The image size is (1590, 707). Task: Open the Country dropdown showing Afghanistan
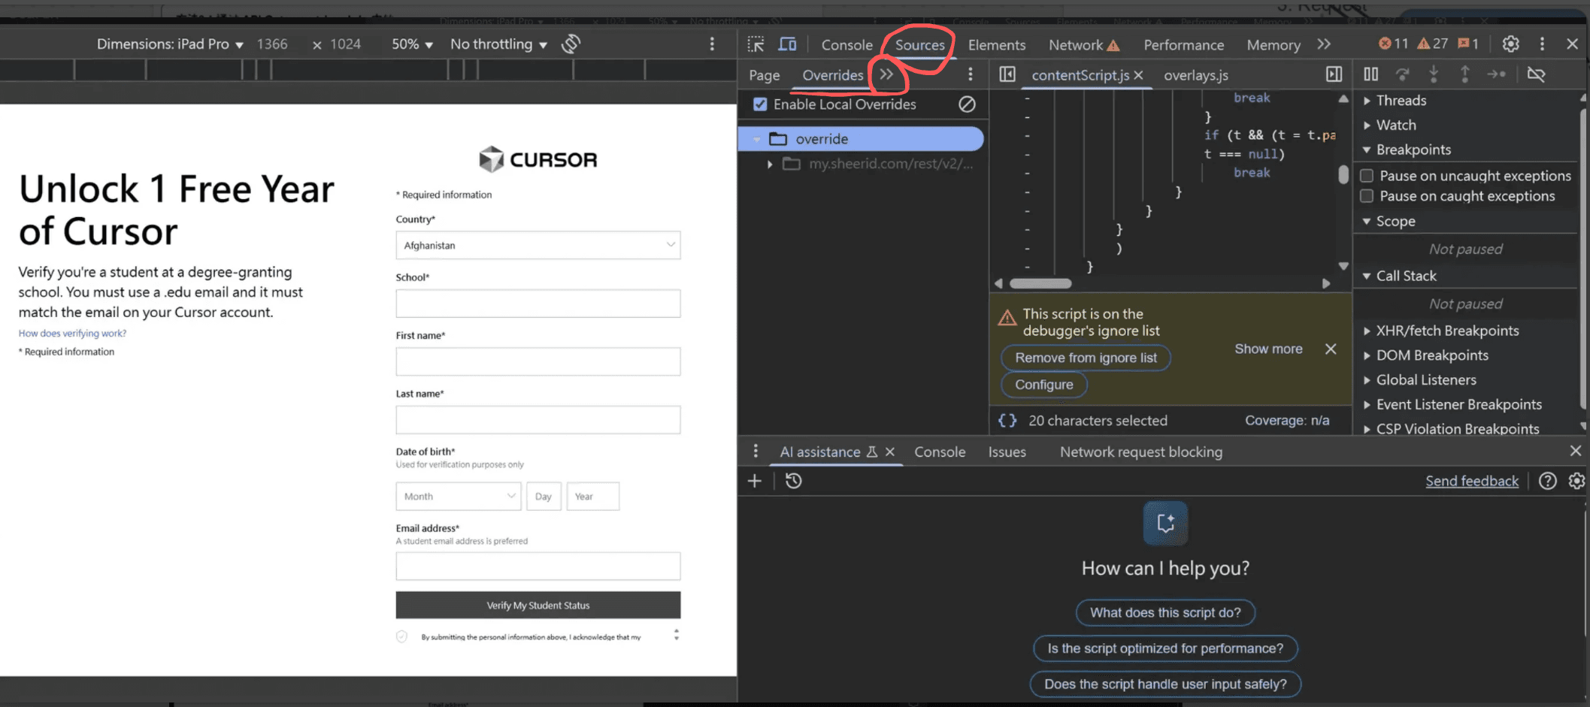pos(538,245)
